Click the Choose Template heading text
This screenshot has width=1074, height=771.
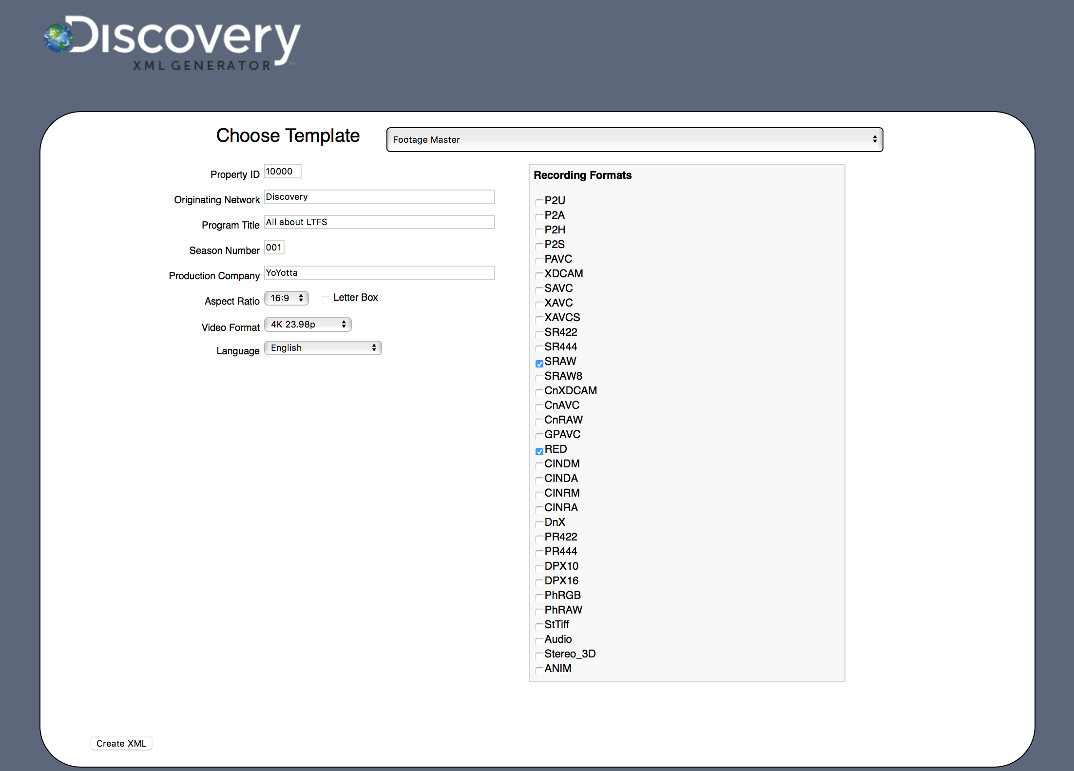click(x=288, y=135)
